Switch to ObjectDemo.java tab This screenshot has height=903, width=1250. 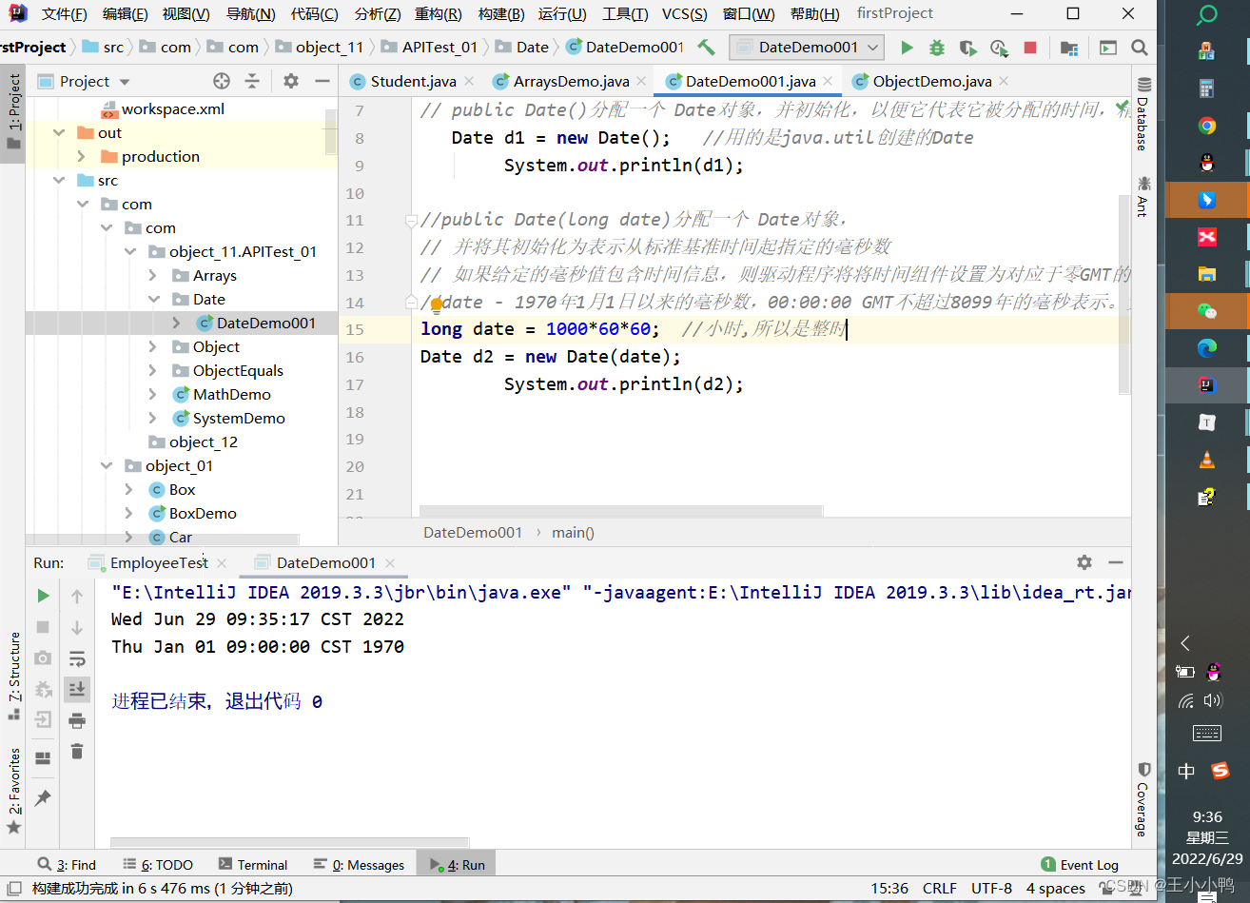(931, 81)
